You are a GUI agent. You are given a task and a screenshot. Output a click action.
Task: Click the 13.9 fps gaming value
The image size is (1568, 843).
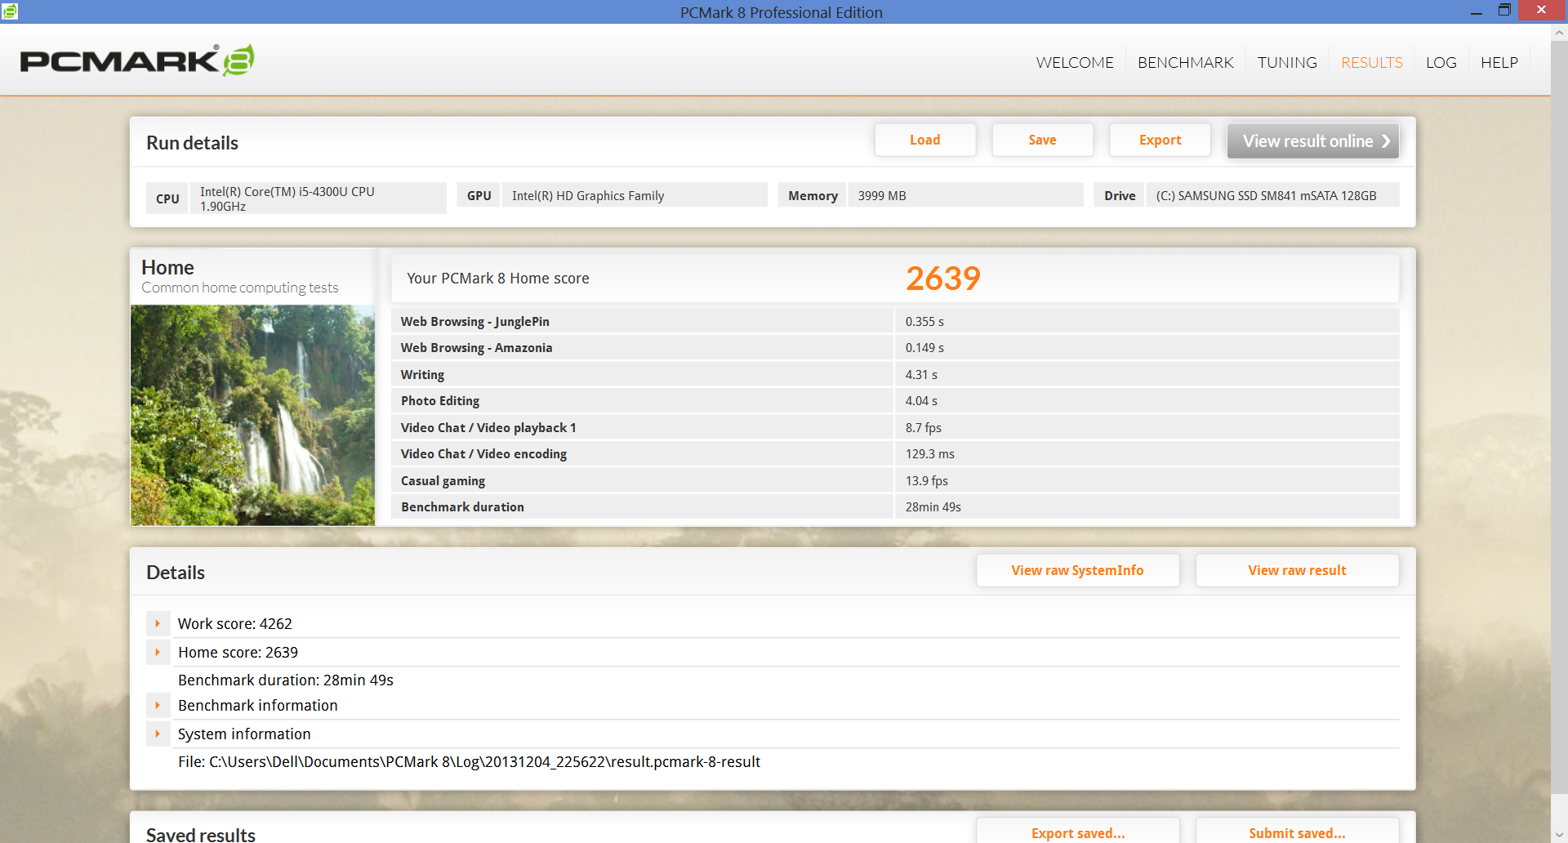pyautogui.click(x=926, y=480)
